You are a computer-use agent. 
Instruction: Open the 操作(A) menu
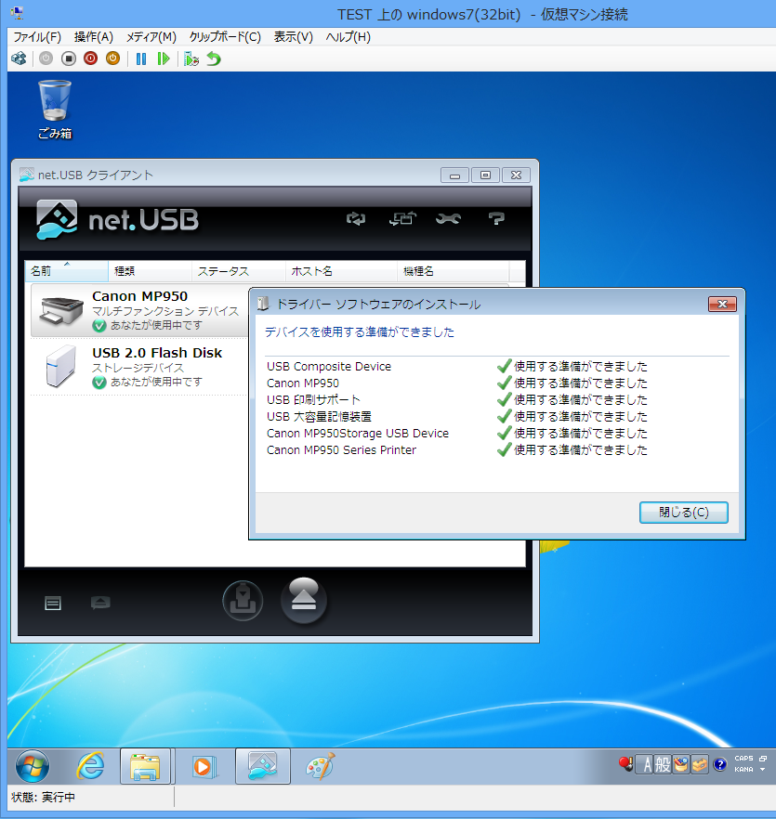tap(94, 37)
